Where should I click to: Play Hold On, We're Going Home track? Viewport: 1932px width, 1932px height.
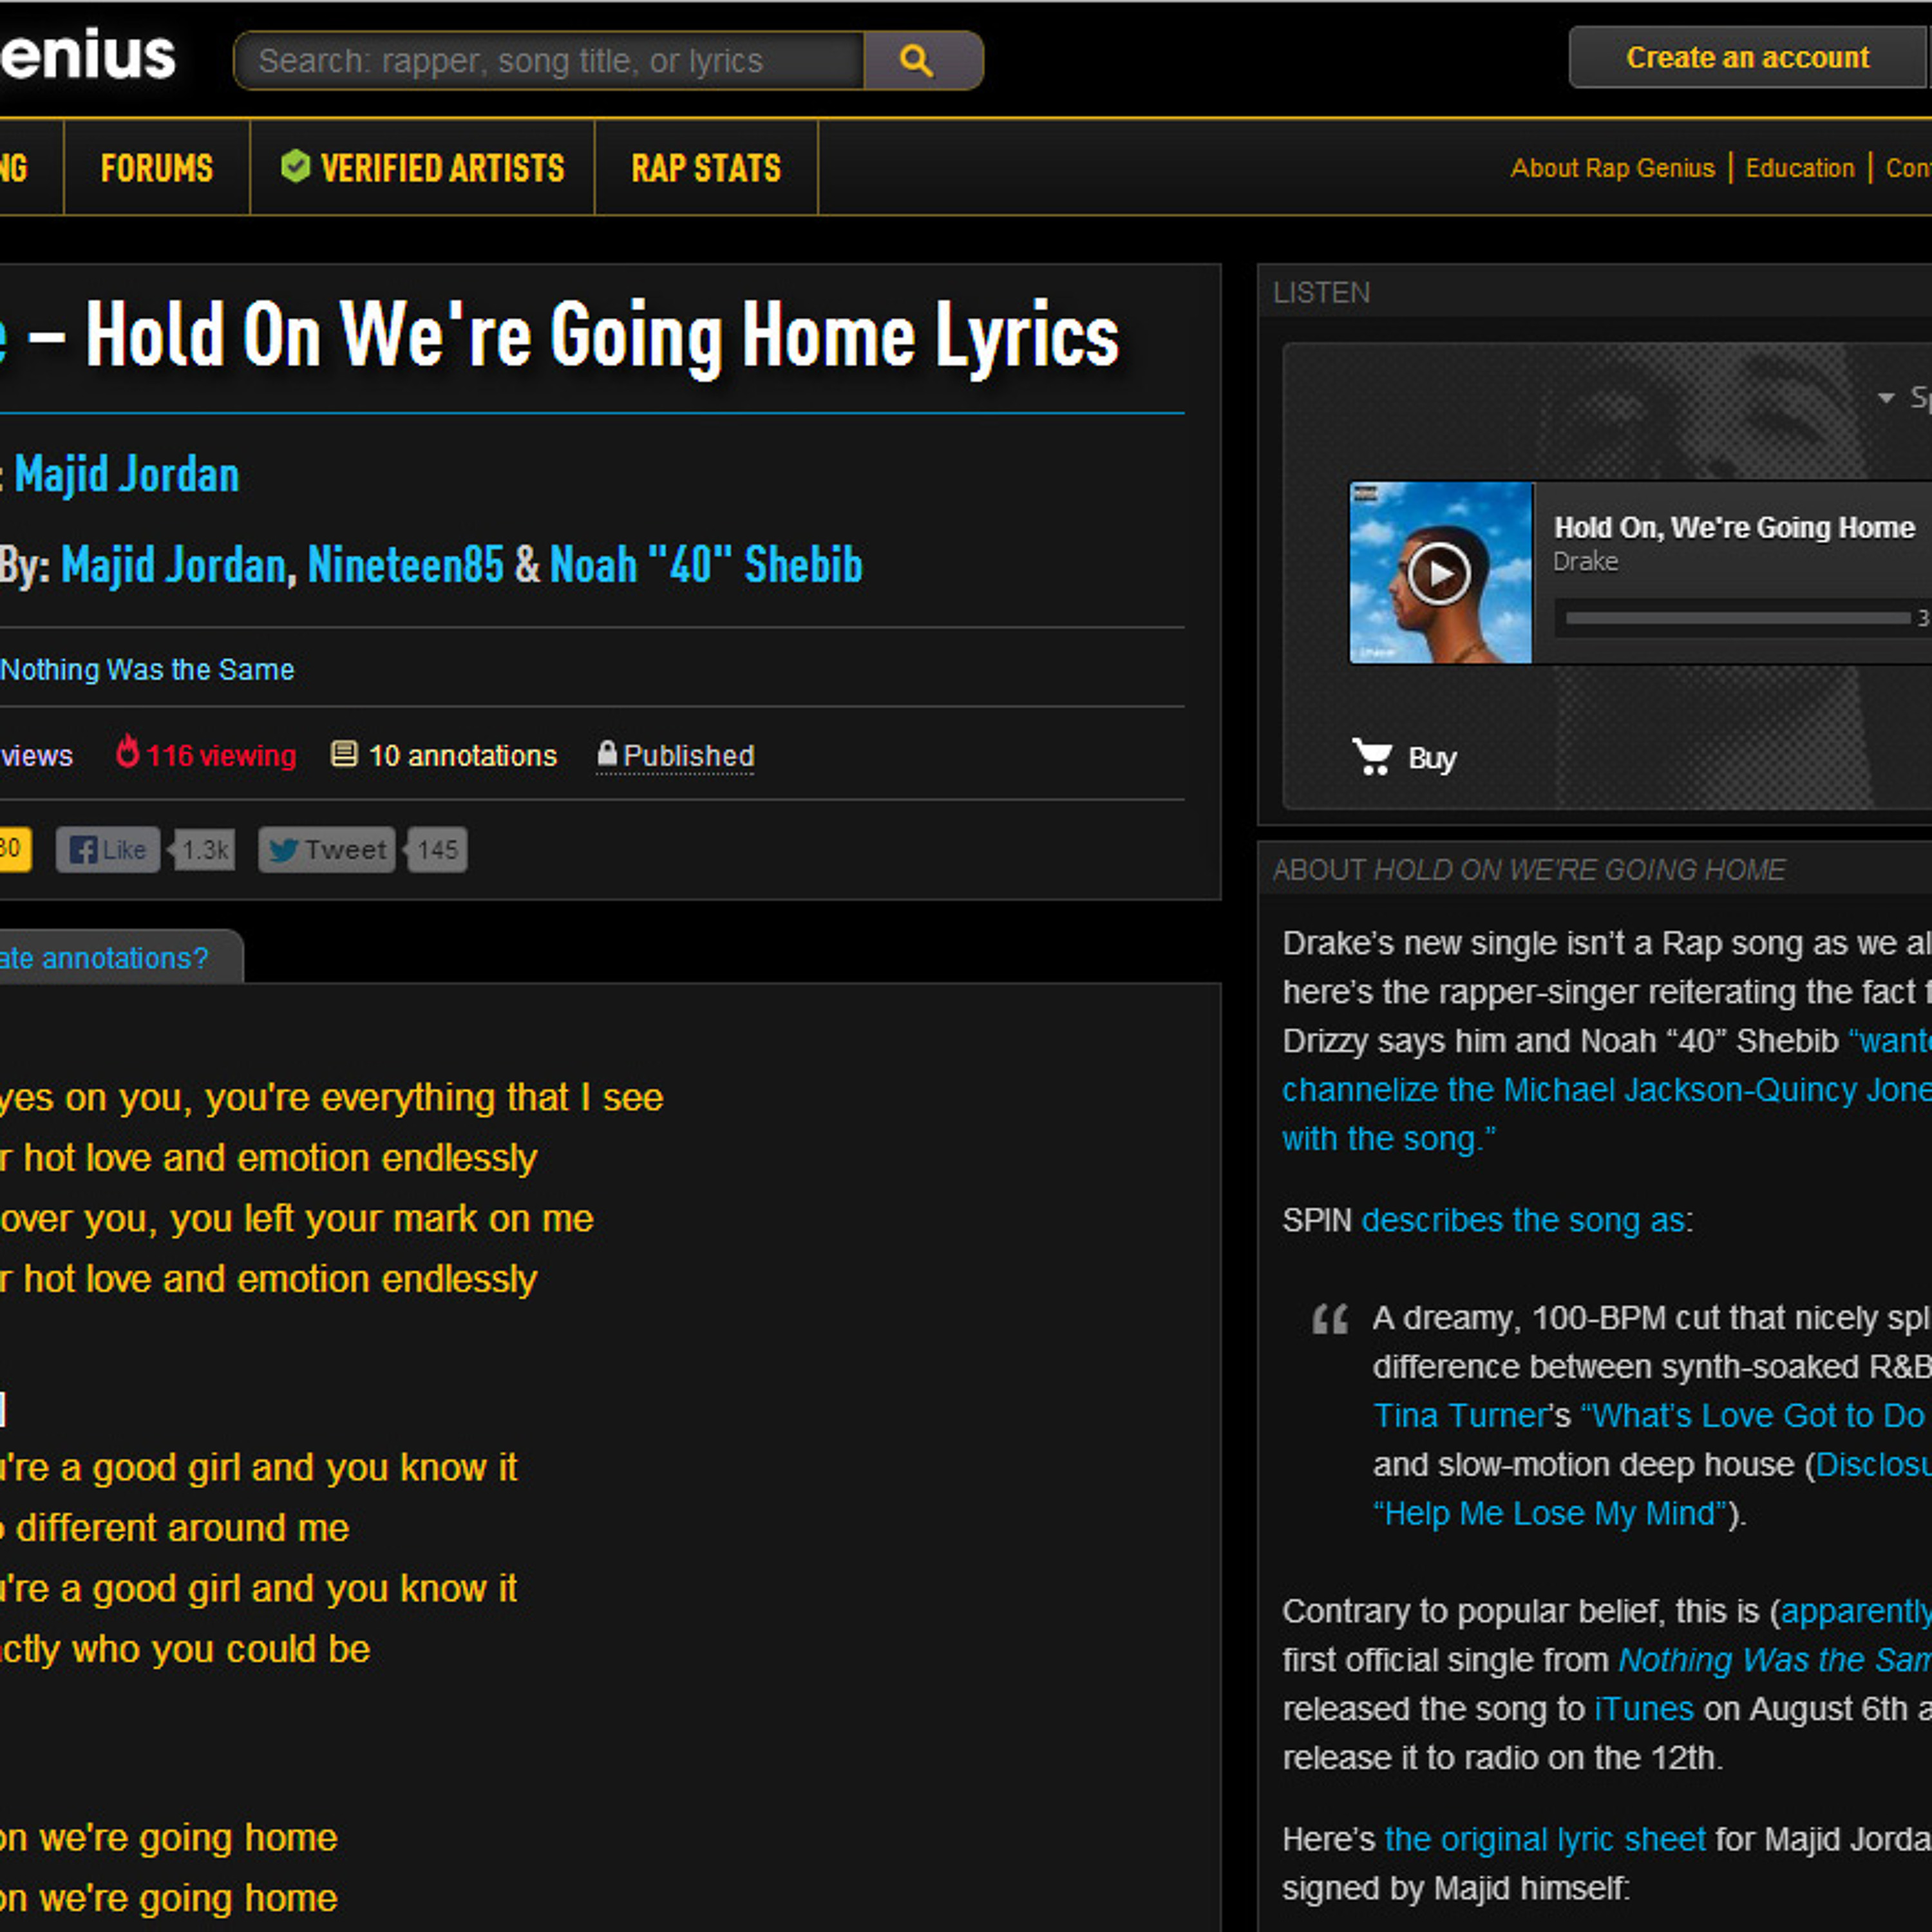tap(1439, 573)
